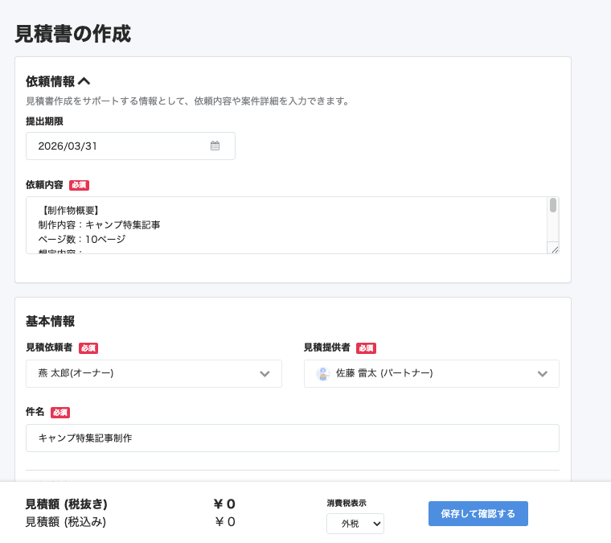Viewport: 611px width, 543px height.
Task: Click the 提出期限 label
Action: (x=44, y=121)
